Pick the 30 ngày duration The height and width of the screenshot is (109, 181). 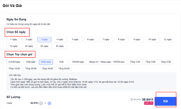[60, 46]
